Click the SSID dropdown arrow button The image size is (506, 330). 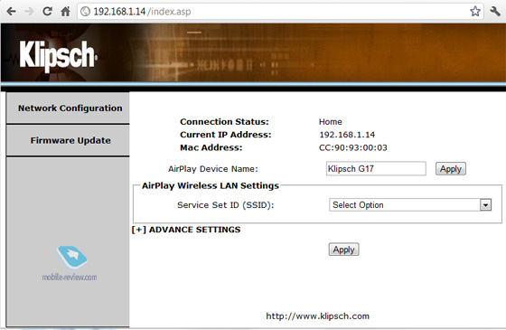tap(485, 205)
